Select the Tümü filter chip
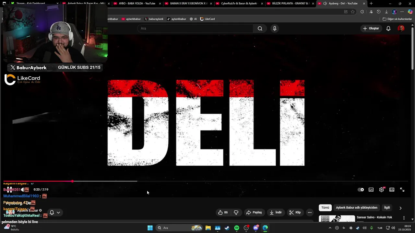The width and height of the screenshot is (415, 233). (325, 207)
